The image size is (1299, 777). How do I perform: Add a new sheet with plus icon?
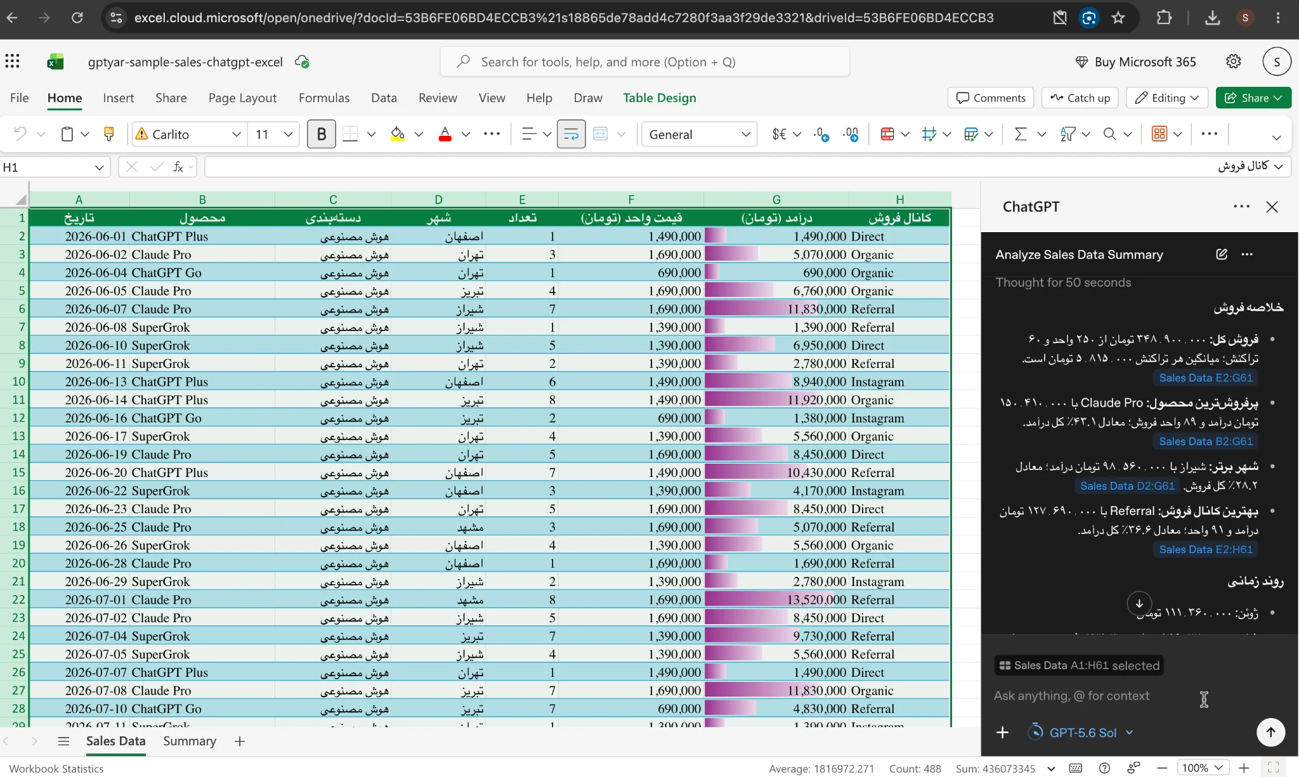point(239,741)
